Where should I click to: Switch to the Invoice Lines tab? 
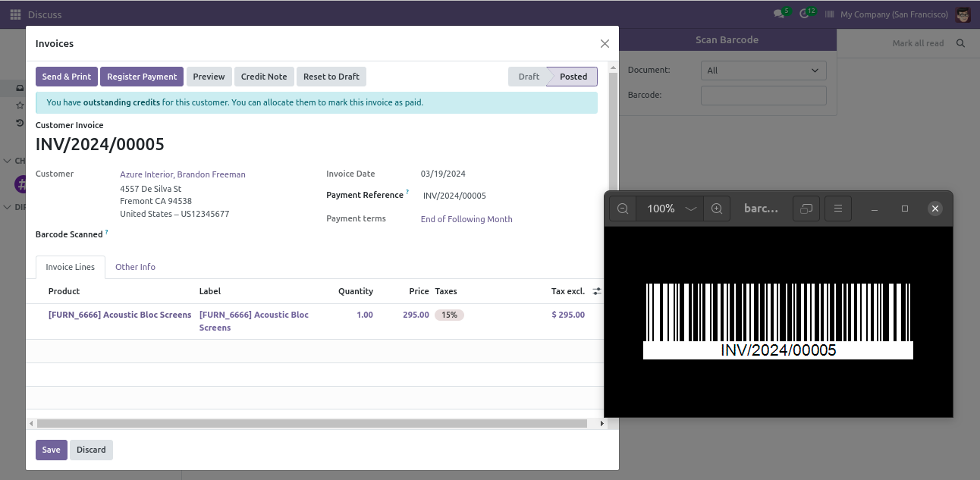pyautogui.click(x=71, y=267)
